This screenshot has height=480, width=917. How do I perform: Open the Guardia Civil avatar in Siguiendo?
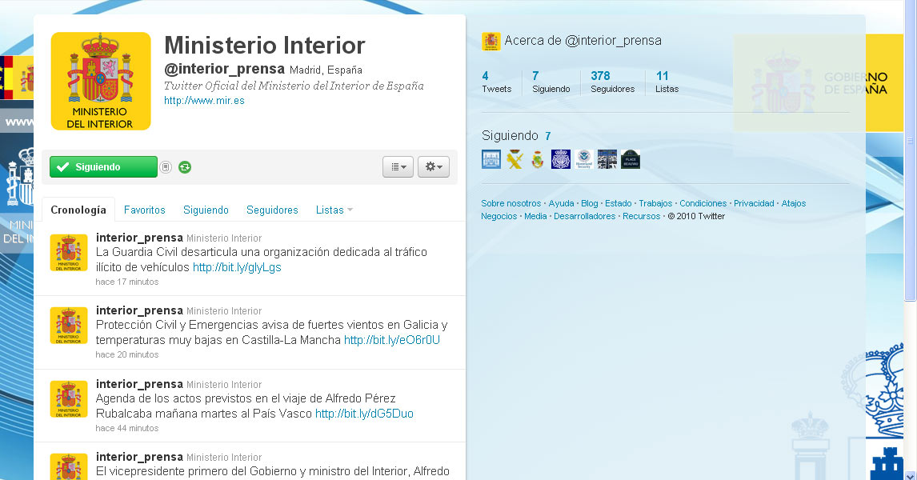(x=515, y=159)
